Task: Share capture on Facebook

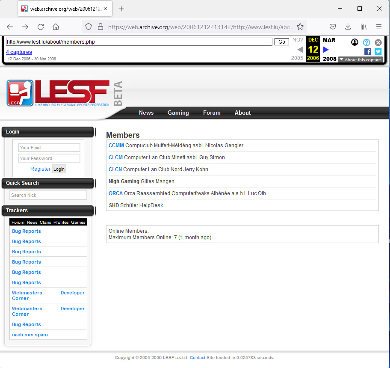Action: click(x=368, y=51)
